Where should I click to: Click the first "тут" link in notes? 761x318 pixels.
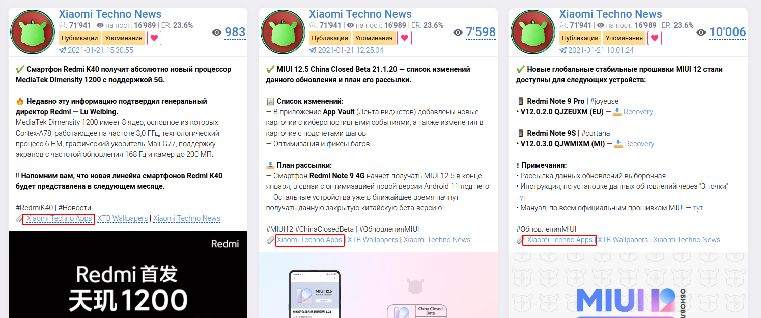(521, 197)
